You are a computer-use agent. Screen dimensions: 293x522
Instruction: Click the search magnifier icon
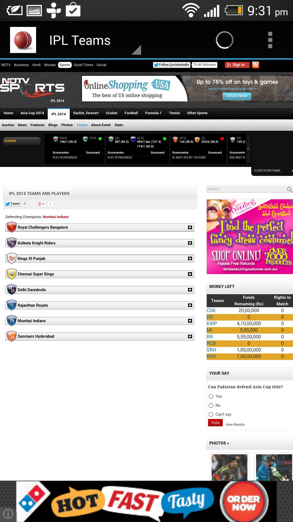tap(289, 189)
